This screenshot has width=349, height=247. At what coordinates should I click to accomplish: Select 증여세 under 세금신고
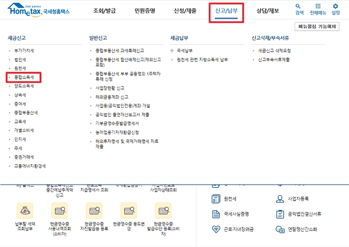tap(20, 104)
